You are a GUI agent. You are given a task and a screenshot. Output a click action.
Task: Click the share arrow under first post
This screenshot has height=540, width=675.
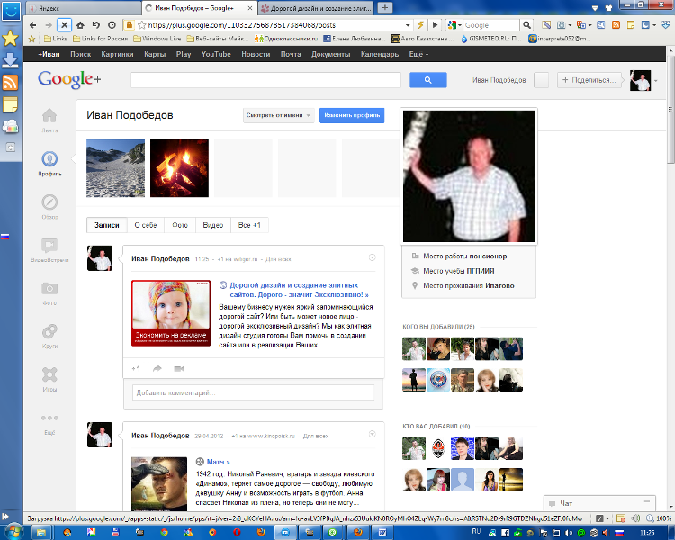pos(157,369)
